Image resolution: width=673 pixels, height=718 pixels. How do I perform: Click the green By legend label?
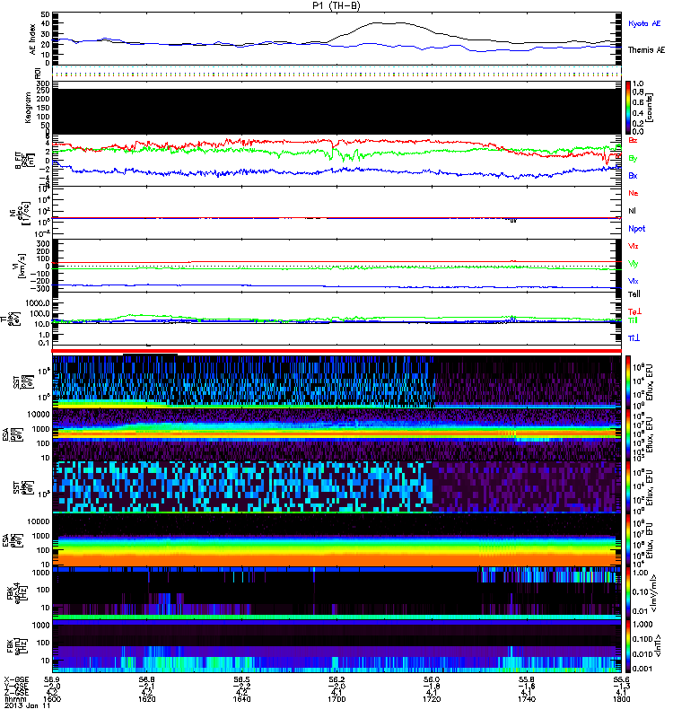tap(633, 158)
